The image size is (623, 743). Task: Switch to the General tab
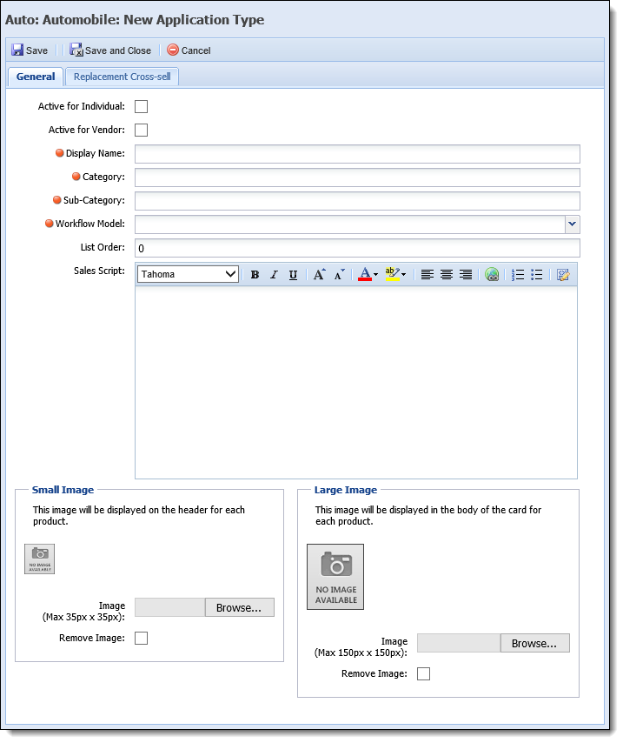click(x=36, y=77)
